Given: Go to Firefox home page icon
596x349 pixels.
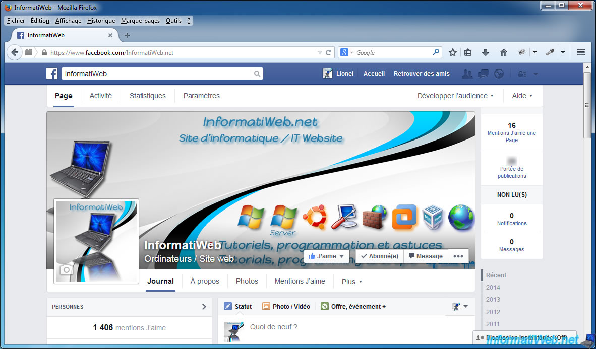Looking at the screenshot, I should click(504, 52).
